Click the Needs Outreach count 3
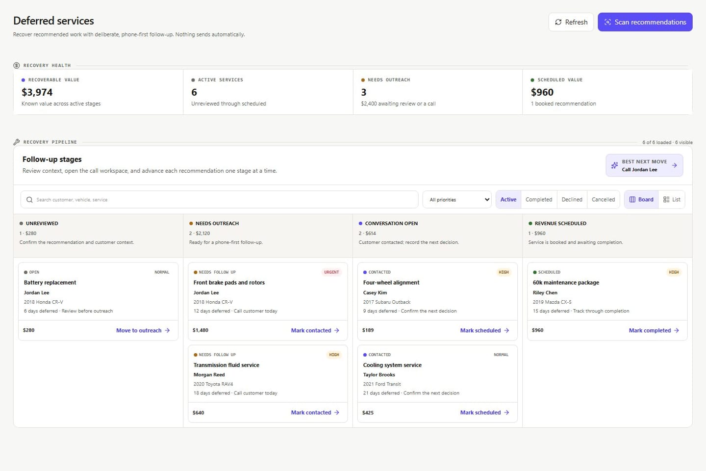706x471 pixels. click(x=364, y=92)
